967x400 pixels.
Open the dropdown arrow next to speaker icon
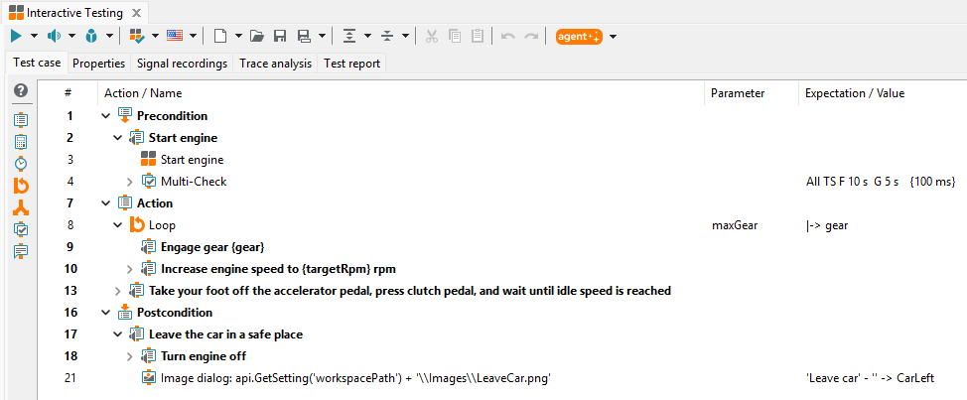(x=72, y=37)
